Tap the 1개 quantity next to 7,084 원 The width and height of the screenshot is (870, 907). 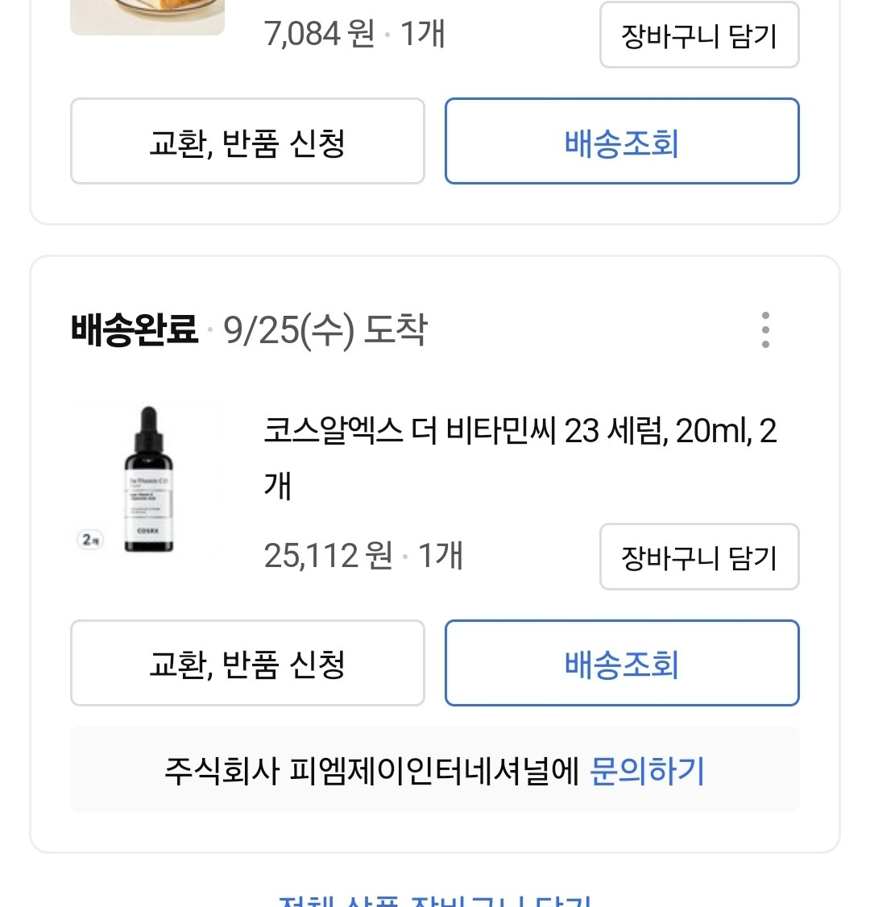coord(423,35)
